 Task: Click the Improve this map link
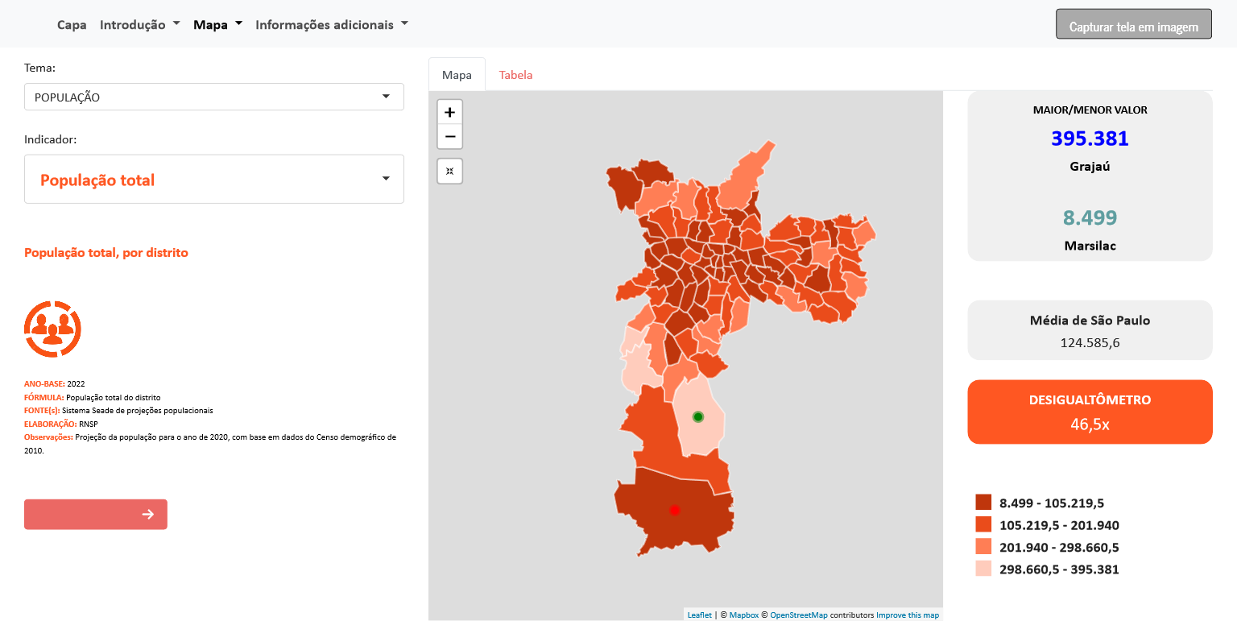tap(907, 615)
